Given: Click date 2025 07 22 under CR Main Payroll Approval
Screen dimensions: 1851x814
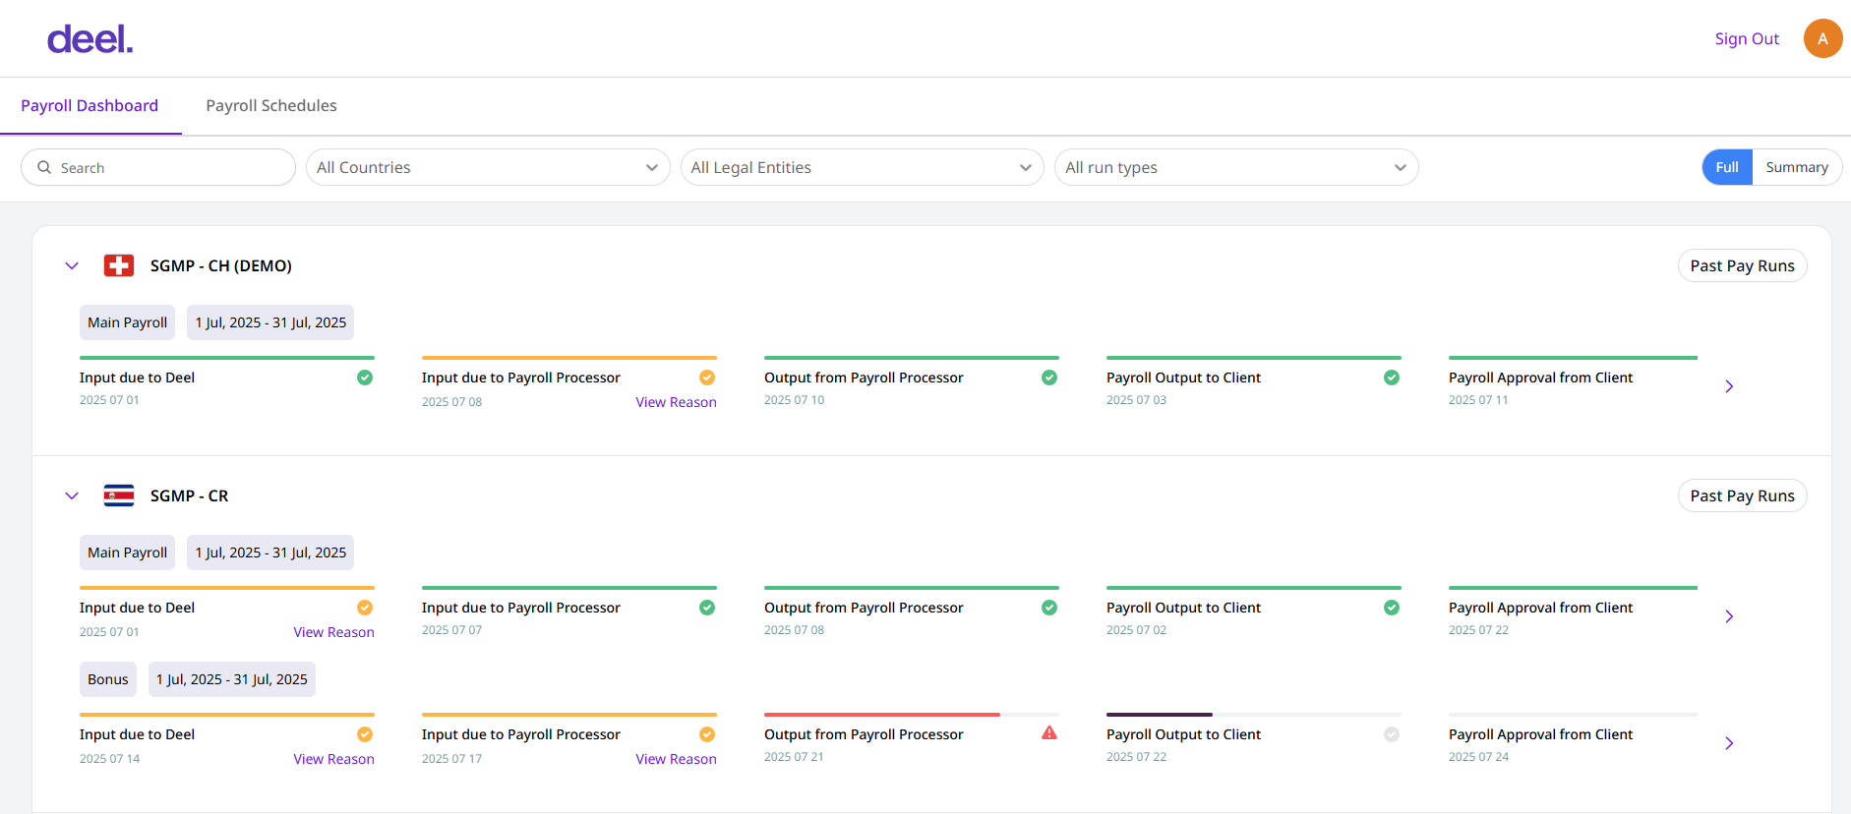Looking at the screenshot, I should tap(1478, 630).
